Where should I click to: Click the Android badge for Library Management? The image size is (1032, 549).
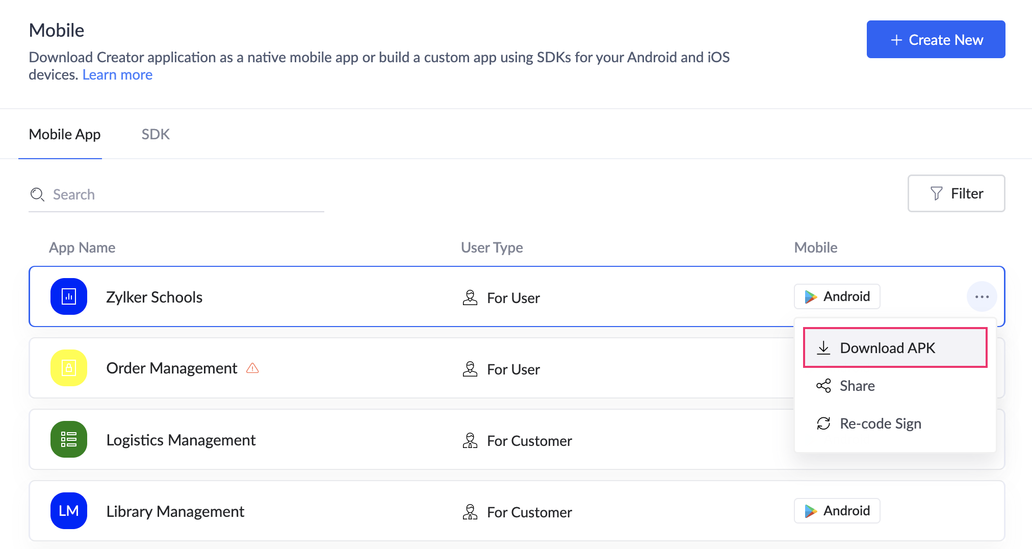pyautogui.click(x=837, y=511)
